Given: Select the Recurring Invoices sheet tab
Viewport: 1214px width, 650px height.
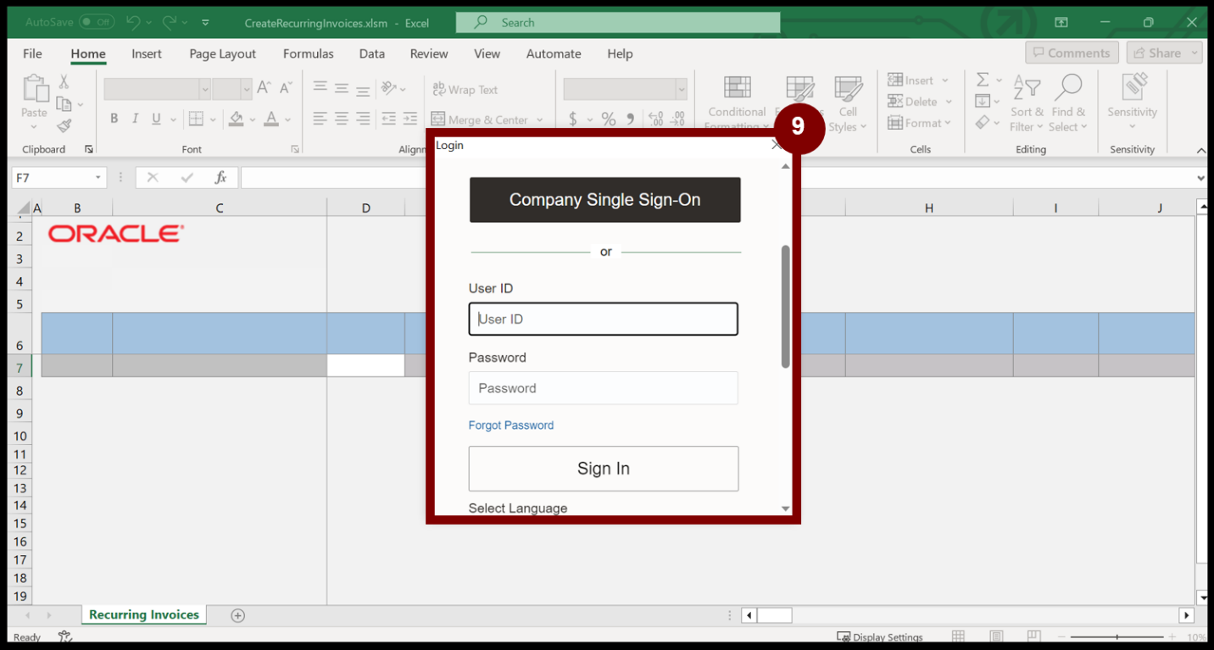Looking at the screenshot, I should point(144,615).
